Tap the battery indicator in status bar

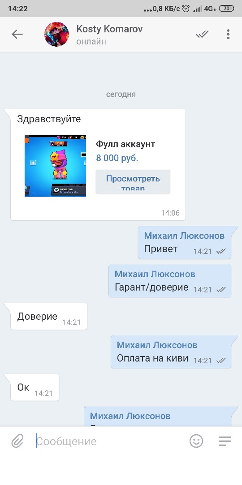[226, 9]
